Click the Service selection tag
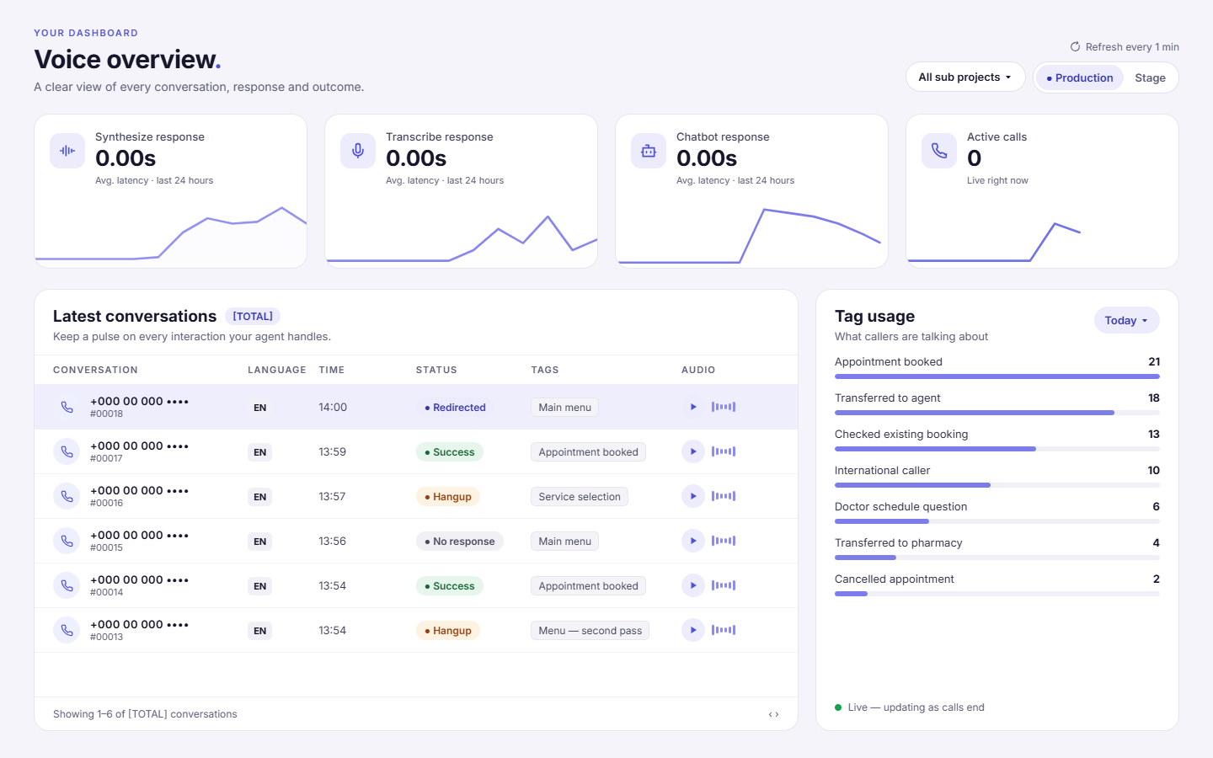Image resolution: width=1213 pixels, height=758 pixels. pyautogui.click(x=580, y=497)
